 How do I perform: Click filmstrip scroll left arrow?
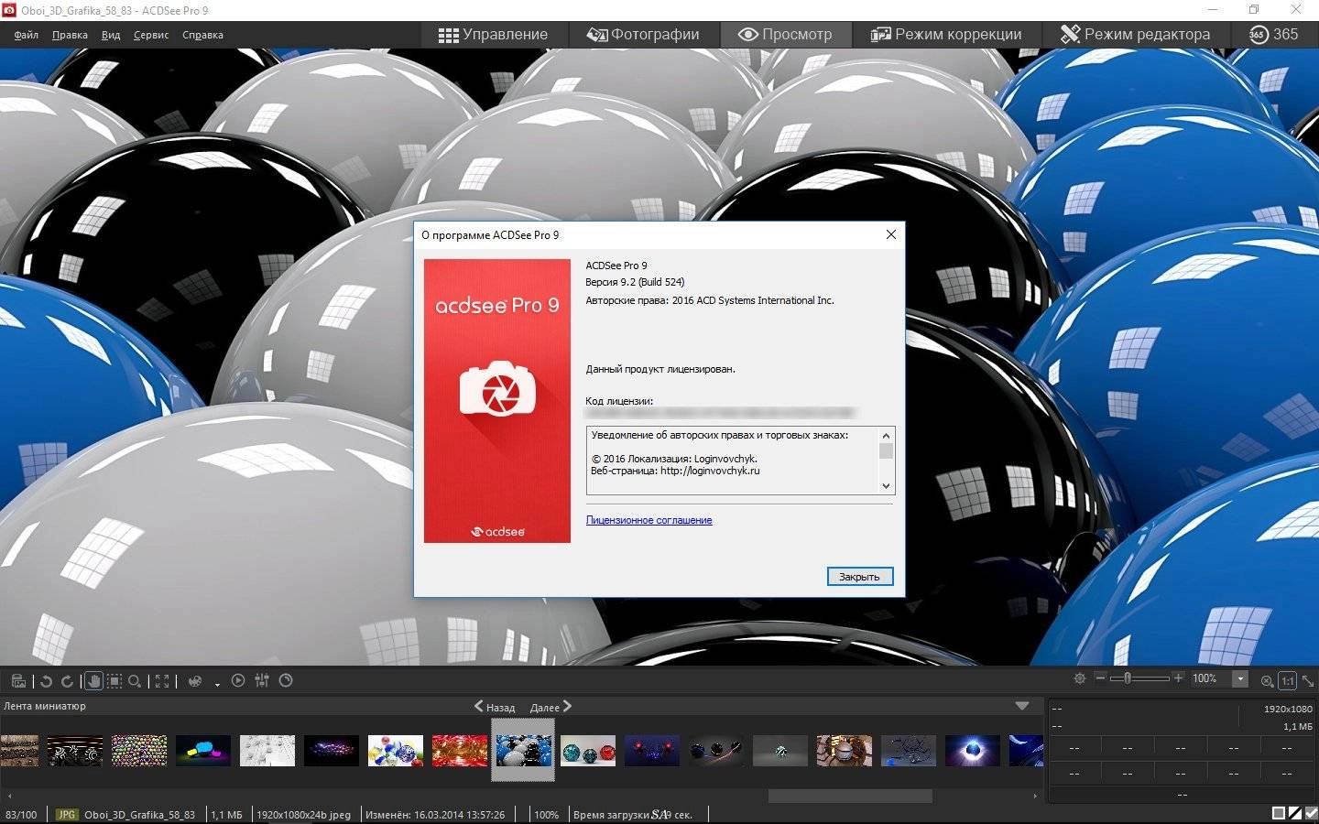point(10,797)
